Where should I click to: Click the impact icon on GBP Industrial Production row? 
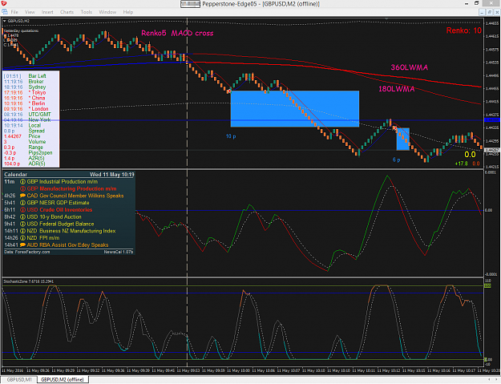(x=22, y=182)
